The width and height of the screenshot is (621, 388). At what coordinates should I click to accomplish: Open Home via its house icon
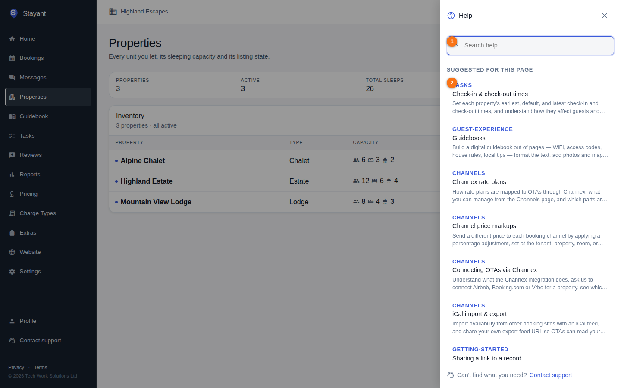coord(12,39)
